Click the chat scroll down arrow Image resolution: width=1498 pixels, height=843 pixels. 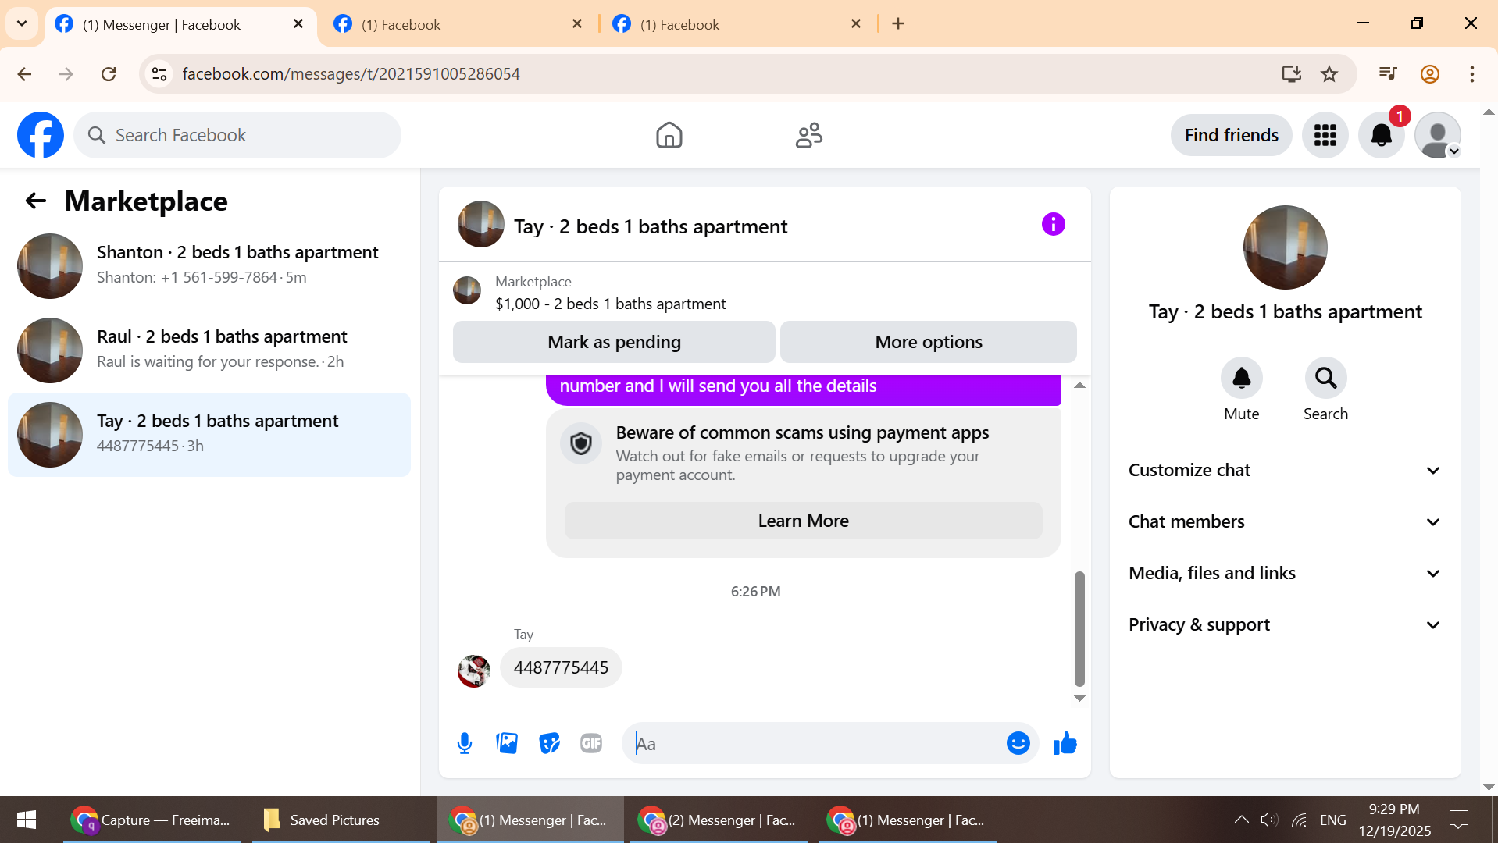click(1079, 699)
